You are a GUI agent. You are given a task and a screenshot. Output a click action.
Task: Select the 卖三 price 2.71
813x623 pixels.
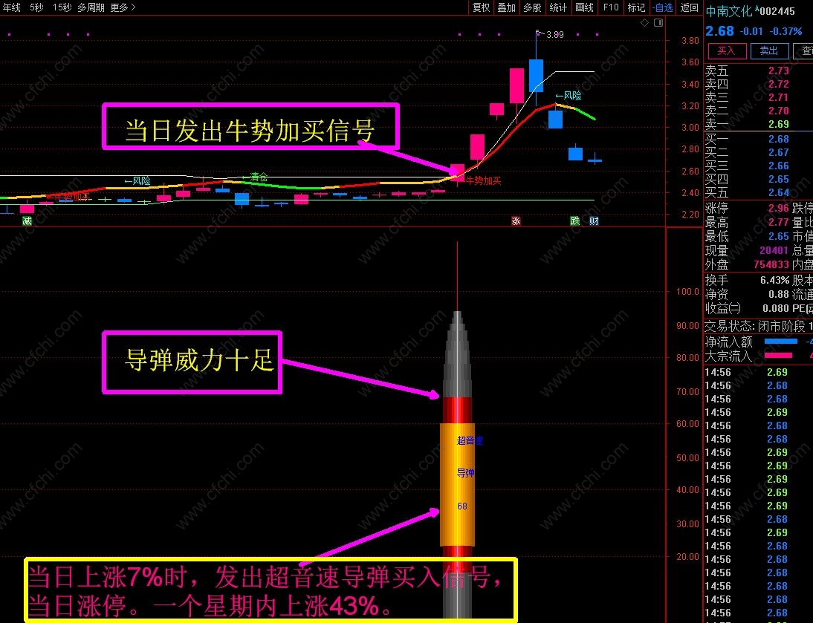pos(778,97)
